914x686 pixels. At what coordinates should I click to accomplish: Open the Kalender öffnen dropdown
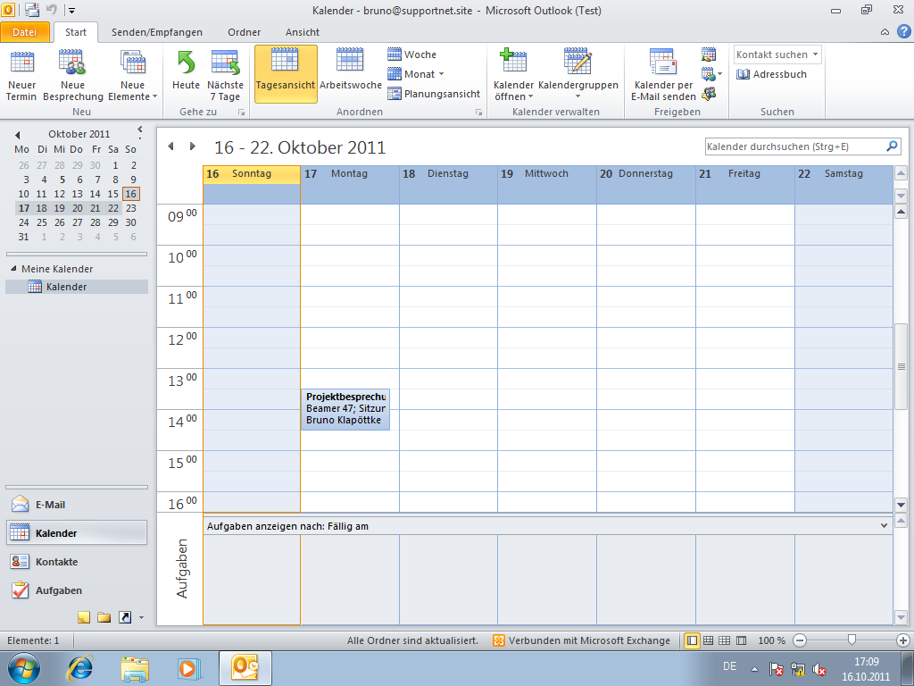coord(514,75)
